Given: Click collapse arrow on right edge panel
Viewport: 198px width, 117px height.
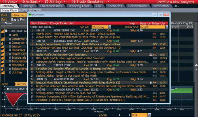Looking at the screenshot, I should (x=196, y=70).
